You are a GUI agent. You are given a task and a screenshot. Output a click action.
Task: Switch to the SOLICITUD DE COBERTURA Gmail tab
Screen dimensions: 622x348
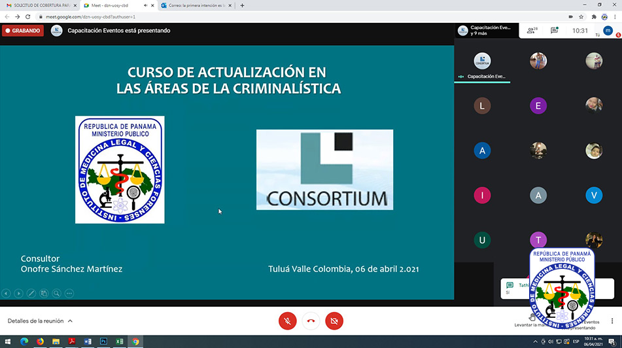click(x=40, y=5)
